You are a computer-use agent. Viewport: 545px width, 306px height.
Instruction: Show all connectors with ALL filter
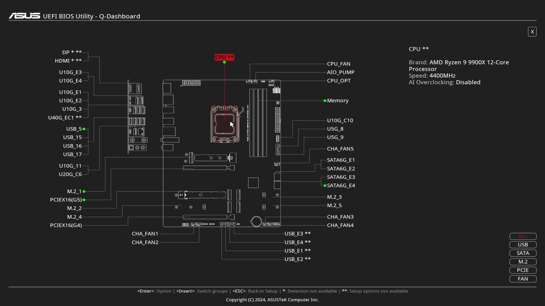click(523, 236)
